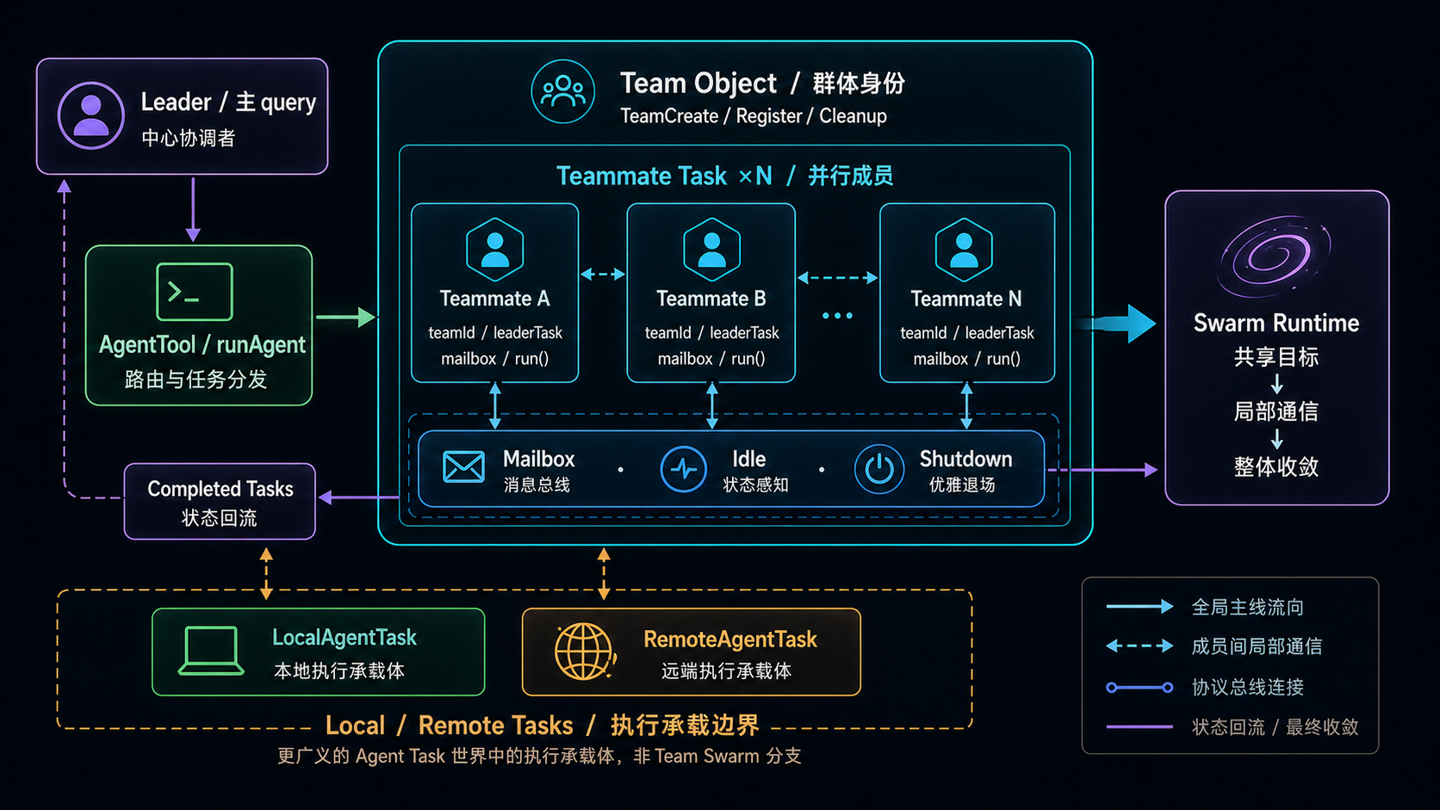Click the '状态感知' caption under Idle

[755, 485]
